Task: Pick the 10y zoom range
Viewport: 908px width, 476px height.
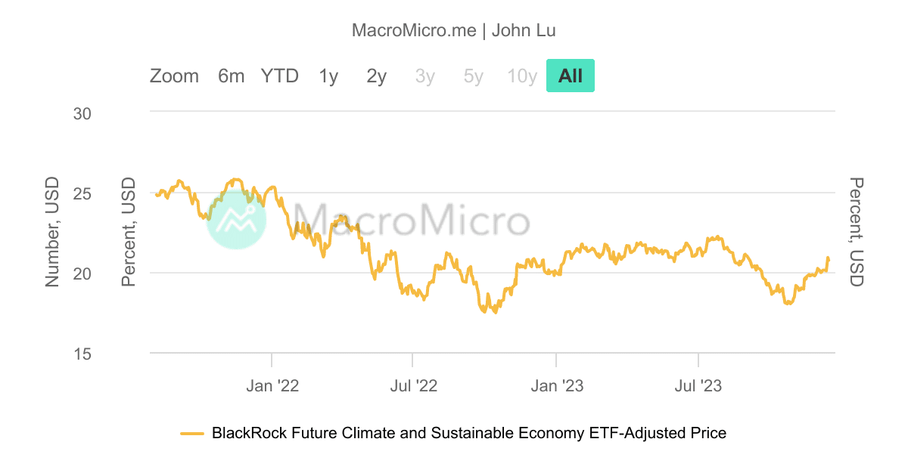Action: (522, 76)
